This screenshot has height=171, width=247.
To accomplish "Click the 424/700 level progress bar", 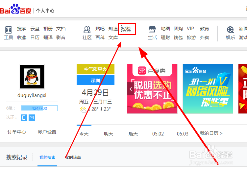I will point(39,108).
